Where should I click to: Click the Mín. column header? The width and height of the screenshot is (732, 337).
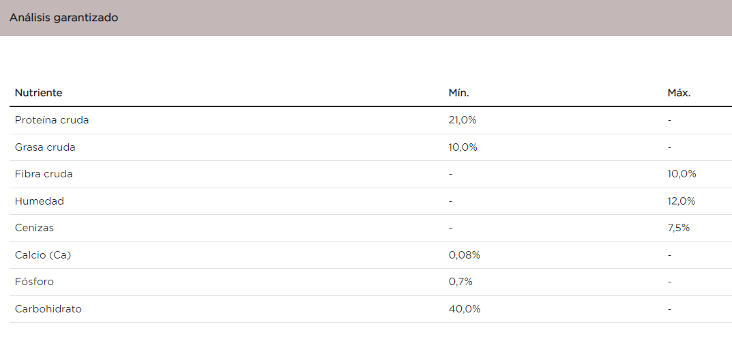point(458,93)
